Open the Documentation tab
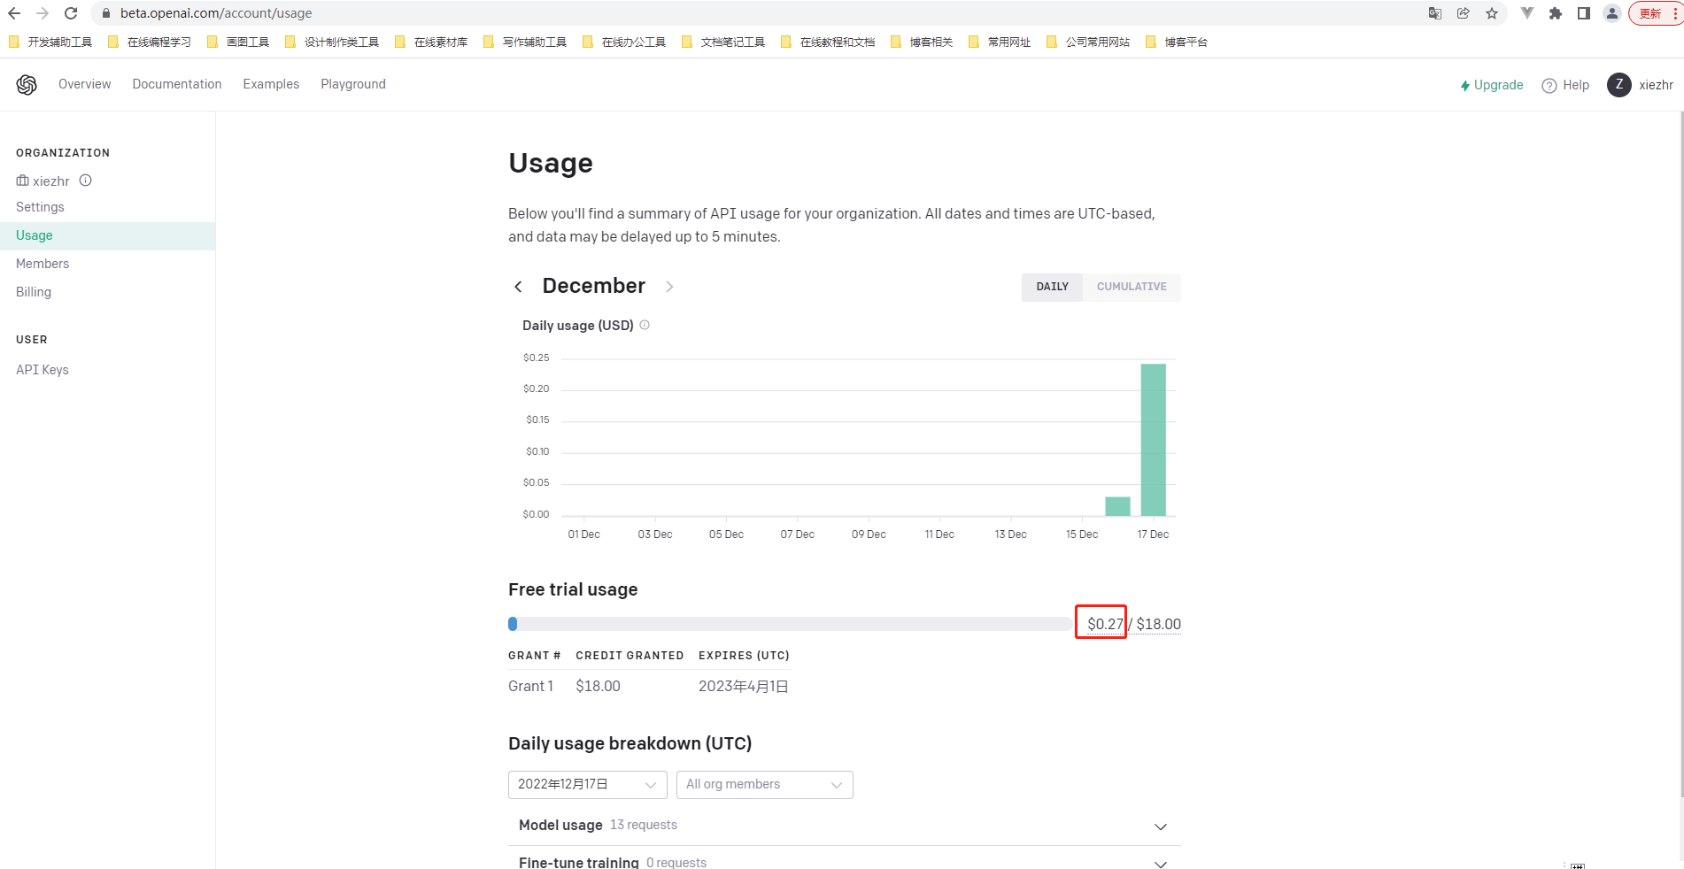This screenshot has width=1684, height=869. click(x=177, y=84)
